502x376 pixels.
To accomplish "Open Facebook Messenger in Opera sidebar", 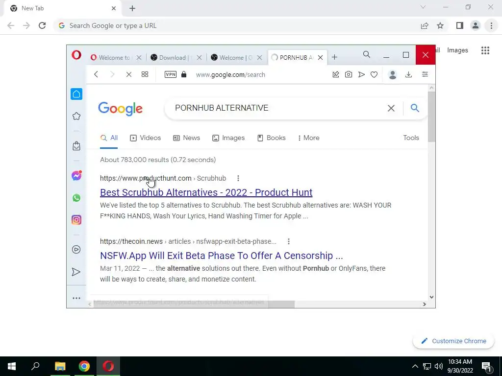I will (x=76, y=176).
